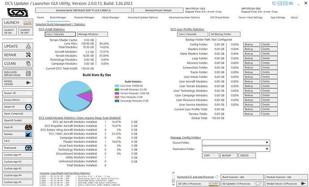The image size is (309, 187).
Task: Open the Selected Preset: Default selector
Action: (x=158, y=10)
